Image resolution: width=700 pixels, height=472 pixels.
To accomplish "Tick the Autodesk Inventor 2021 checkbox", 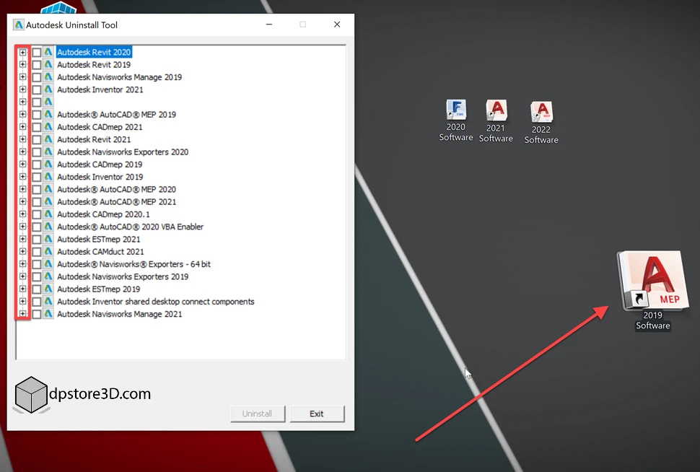I will coord(37,89).
